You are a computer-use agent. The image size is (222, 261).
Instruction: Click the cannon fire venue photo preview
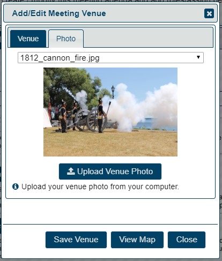tap(110, 112)
